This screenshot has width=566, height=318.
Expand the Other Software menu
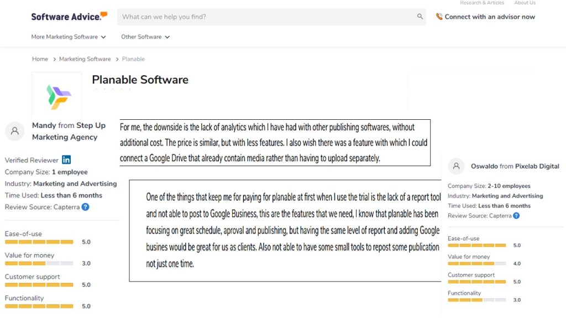pyautogui.click(x=145, y=37)
